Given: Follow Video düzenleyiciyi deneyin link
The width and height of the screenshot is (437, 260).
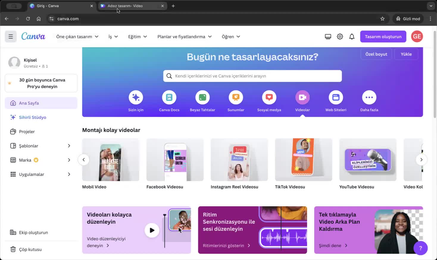Looking at the screenshot, I should 106,242.
